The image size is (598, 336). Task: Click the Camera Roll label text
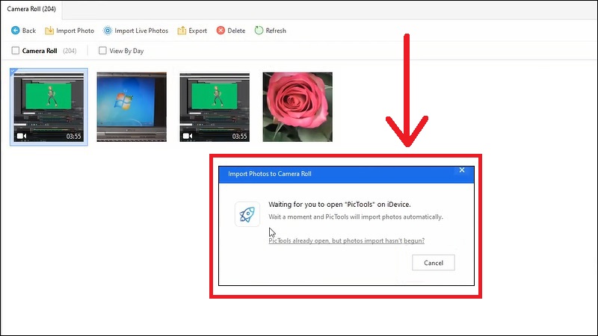coord(40,51)
